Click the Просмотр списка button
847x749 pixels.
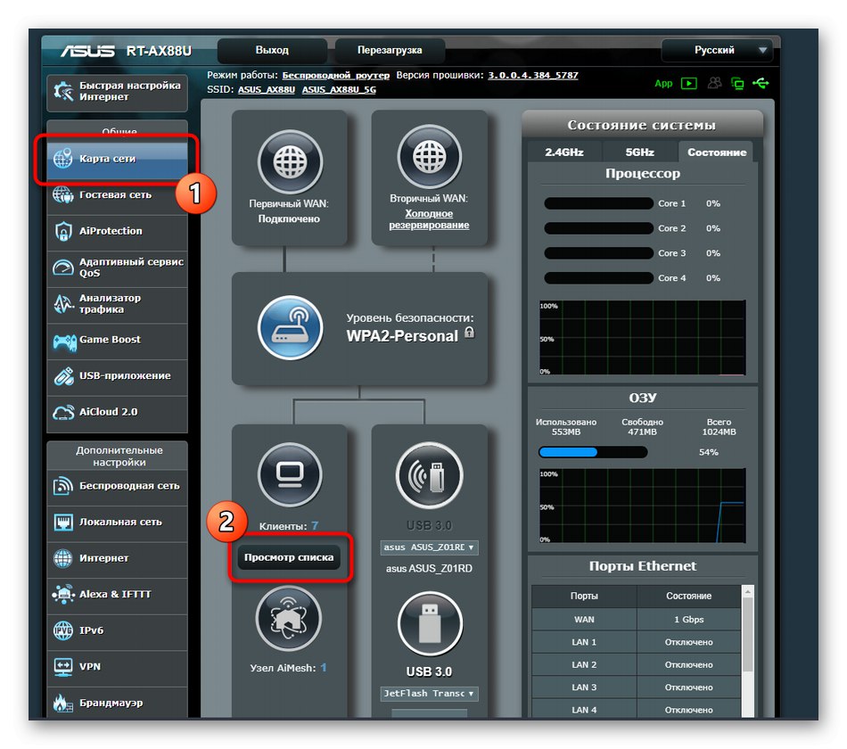click(289, 557)
